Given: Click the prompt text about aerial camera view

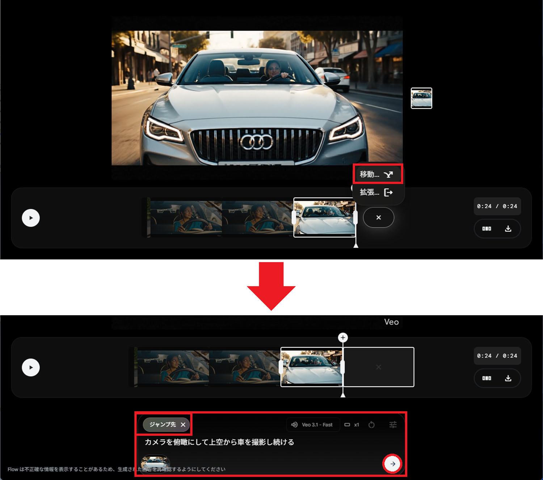Looking at the screenshot, I should click(x=219, y=442).
